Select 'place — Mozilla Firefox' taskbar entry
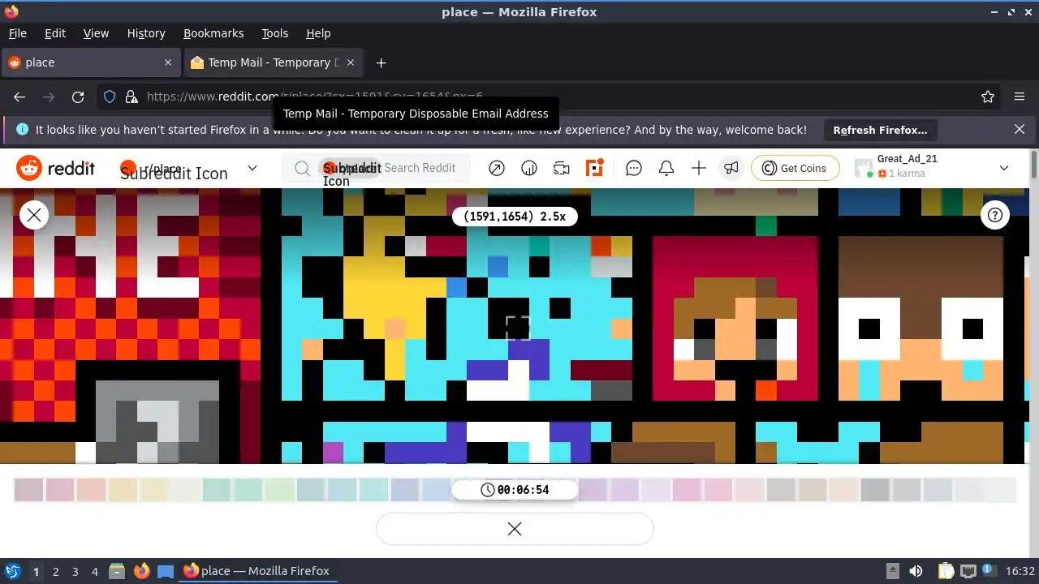Viewport: 1039px width, 584px height. click(x=257, y=571)
